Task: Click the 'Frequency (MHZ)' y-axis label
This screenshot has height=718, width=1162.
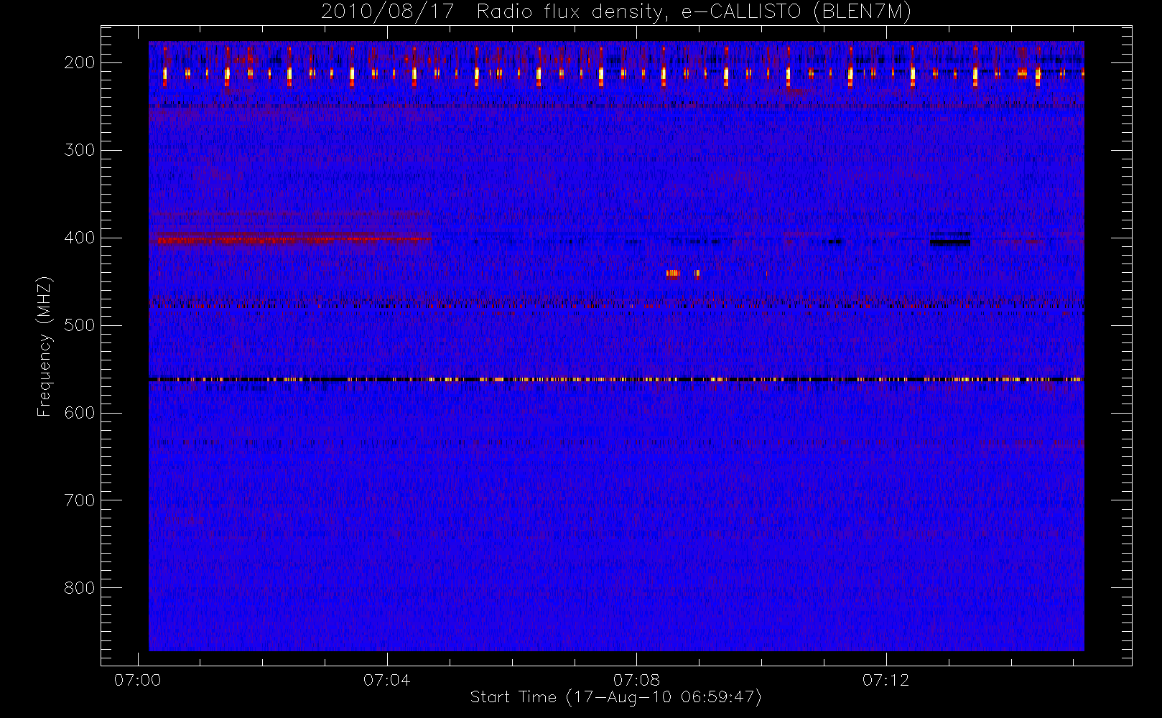Action: pyautogui.click(x=45, y=346)
